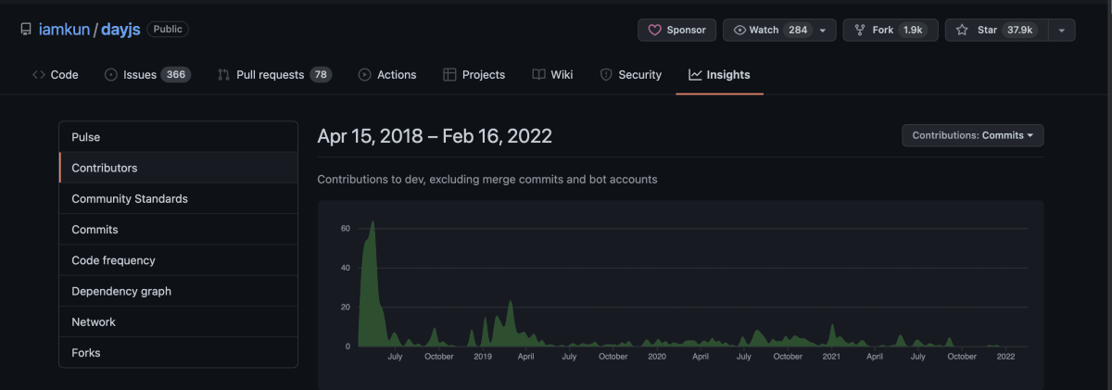Screen dimensions: 1112x390
Task: Click the Projects board icon
Action: tap(449, 75)
